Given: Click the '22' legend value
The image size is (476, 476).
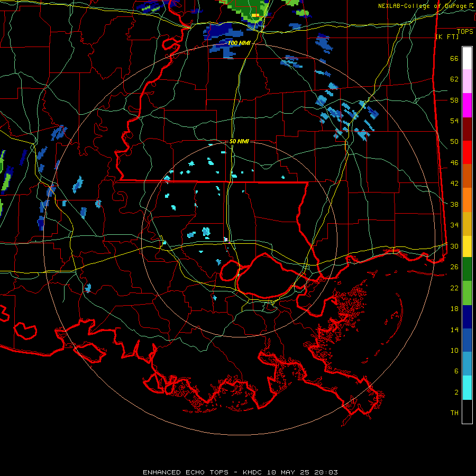Looking at the screenshot, I should pyautogui.click(x=454, y=288).
